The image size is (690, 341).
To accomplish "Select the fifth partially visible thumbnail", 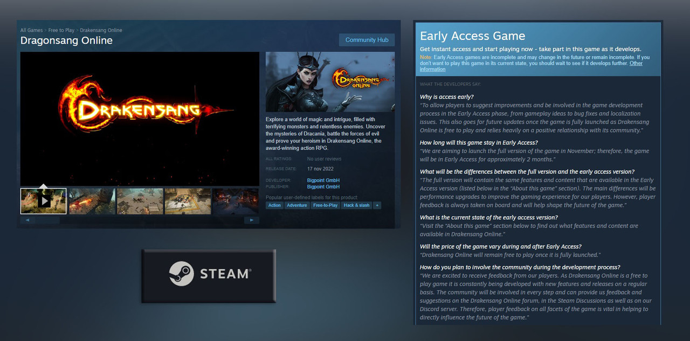I will [x=236, y=201].
